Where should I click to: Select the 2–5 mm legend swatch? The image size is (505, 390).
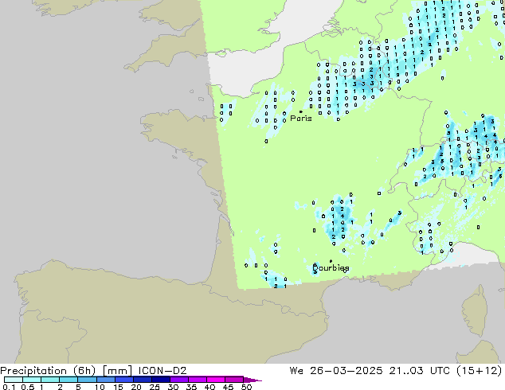coord(69,380)
